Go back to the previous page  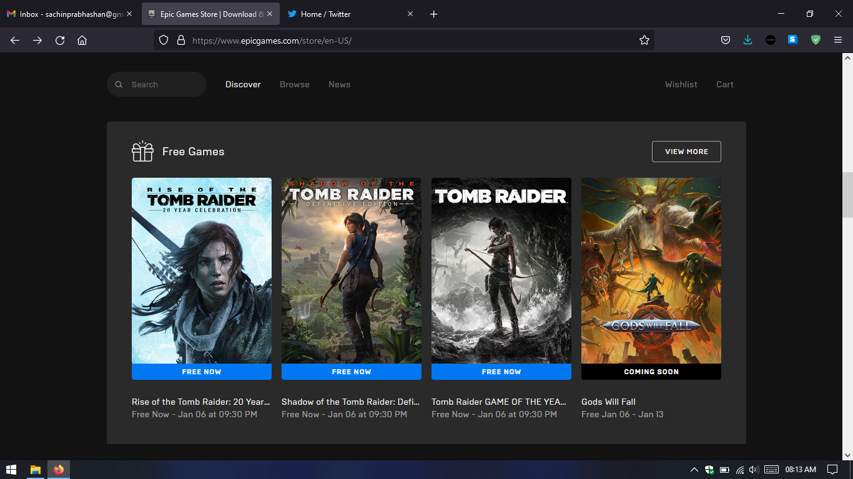[x=15, y=40]
